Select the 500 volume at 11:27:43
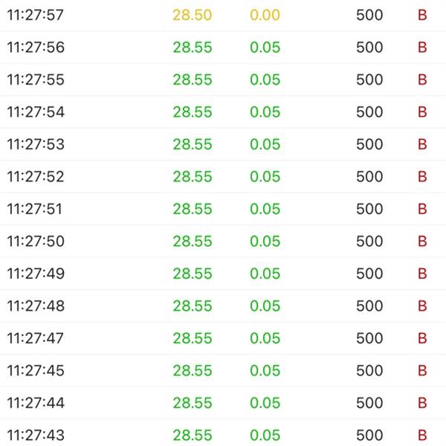Screen dimensions: 446x446 (369, 435)
